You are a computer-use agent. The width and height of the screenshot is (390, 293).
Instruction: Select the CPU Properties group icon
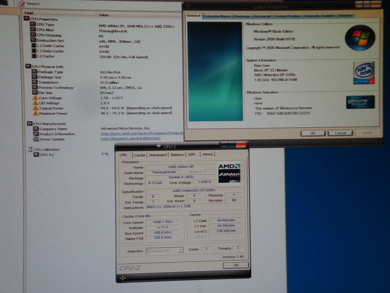pos(26,18)
